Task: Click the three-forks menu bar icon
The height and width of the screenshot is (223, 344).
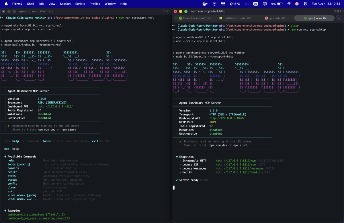Action: coord(223,4)
